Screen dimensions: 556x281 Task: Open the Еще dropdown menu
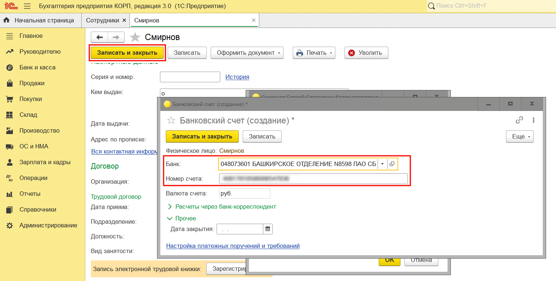520,136
